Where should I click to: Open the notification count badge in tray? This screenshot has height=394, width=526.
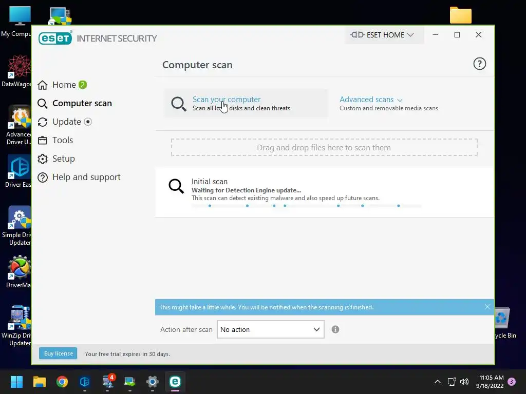click(512, 382)
